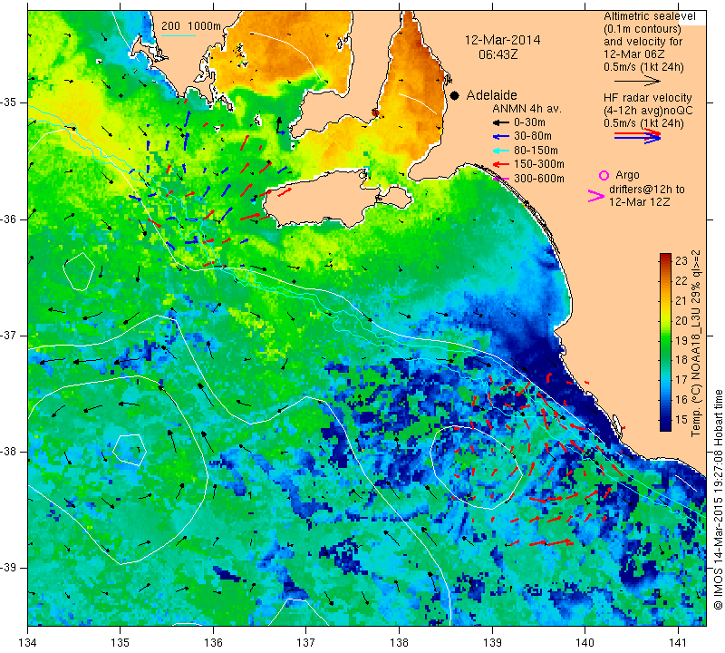Click the 06:43Z time label

click(498, 54)
